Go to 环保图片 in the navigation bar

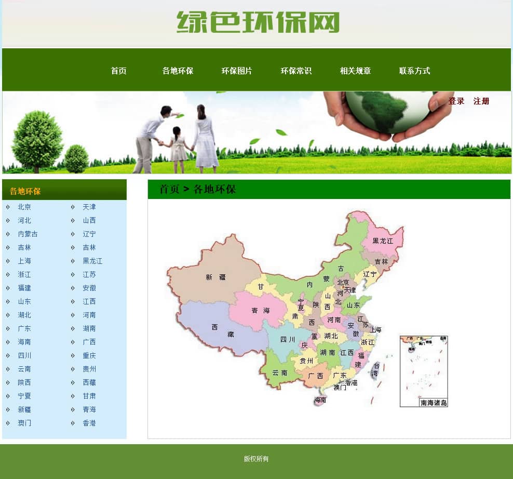pyautogui.click(x=237, y=71)
